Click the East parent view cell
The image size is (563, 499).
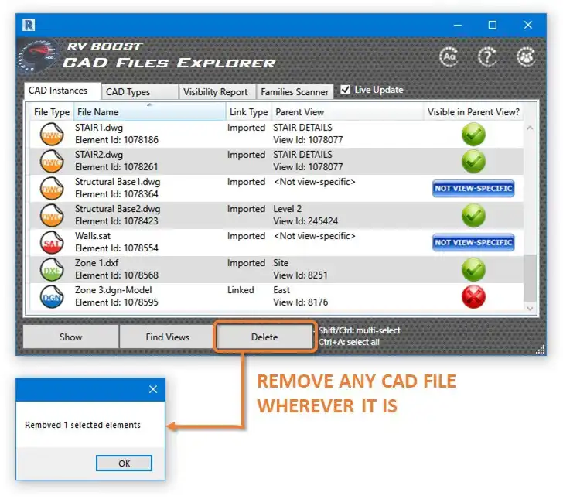281,290
